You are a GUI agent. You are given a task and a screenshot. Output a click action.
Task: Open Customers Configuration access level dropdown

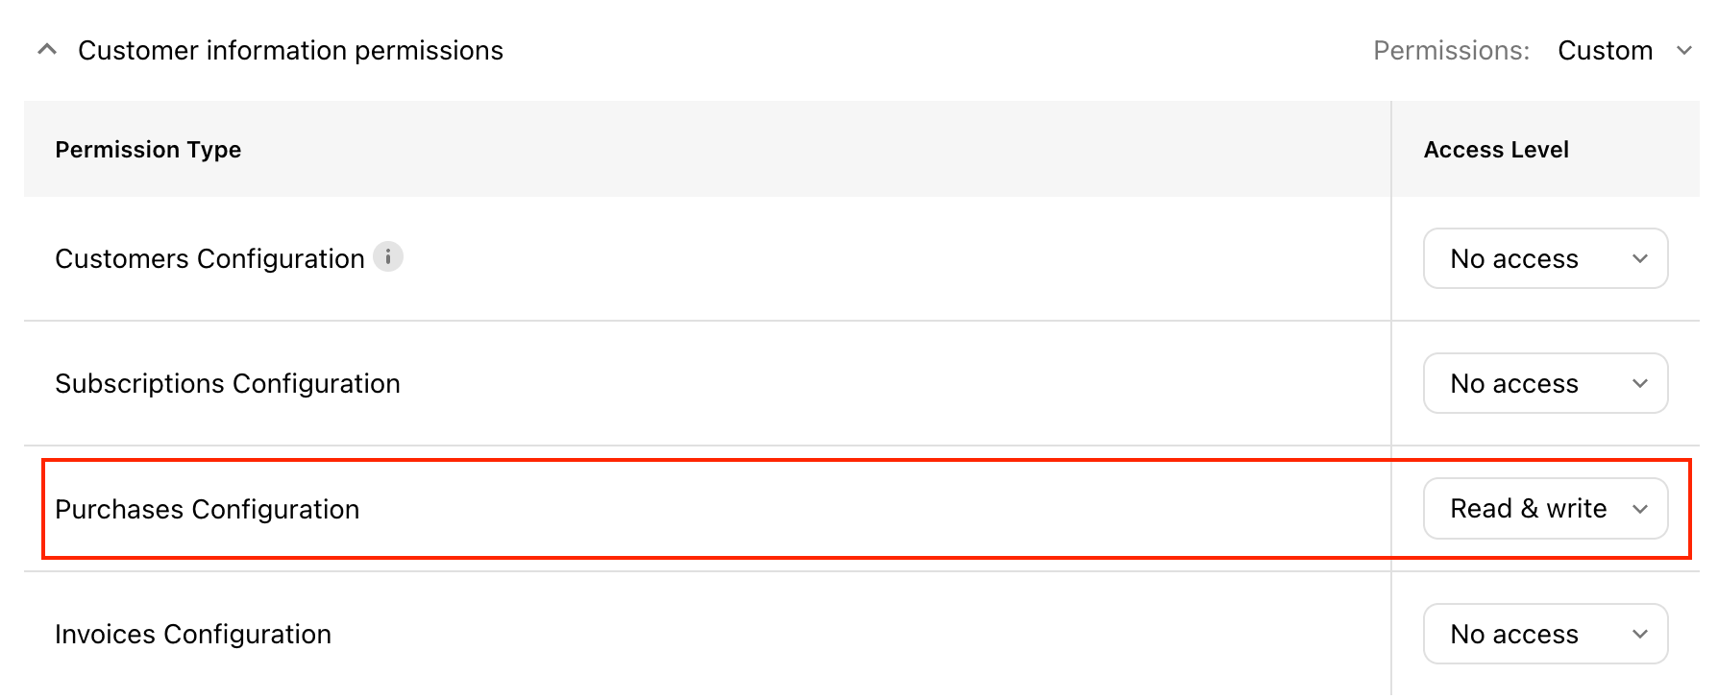[x=1545, y=258]
